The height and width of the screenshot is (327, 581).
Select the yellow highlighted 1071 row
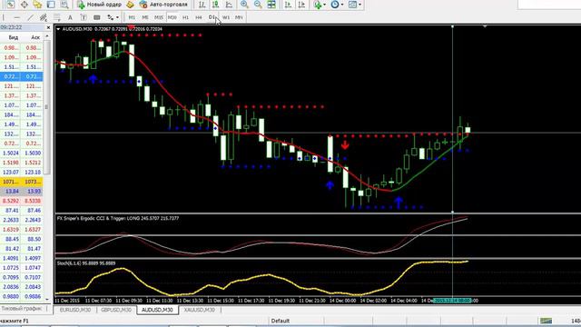(x=22, y=182)
